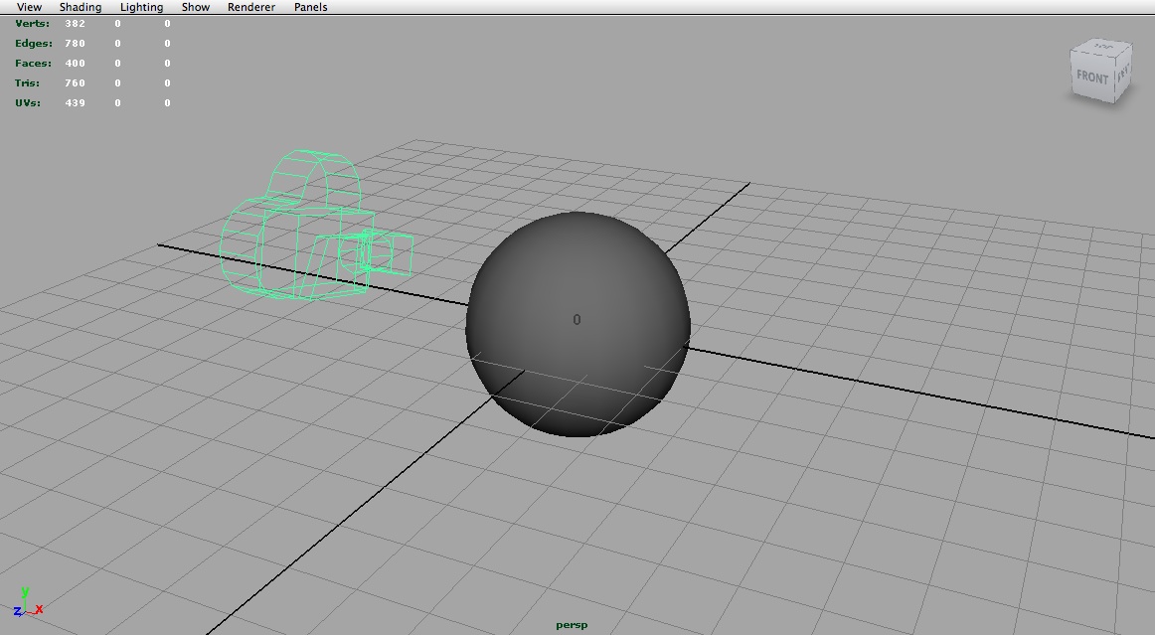Click the FRONT face of the ViewCube
The image size is (1155, 635).
click(x=1091, y=76)
